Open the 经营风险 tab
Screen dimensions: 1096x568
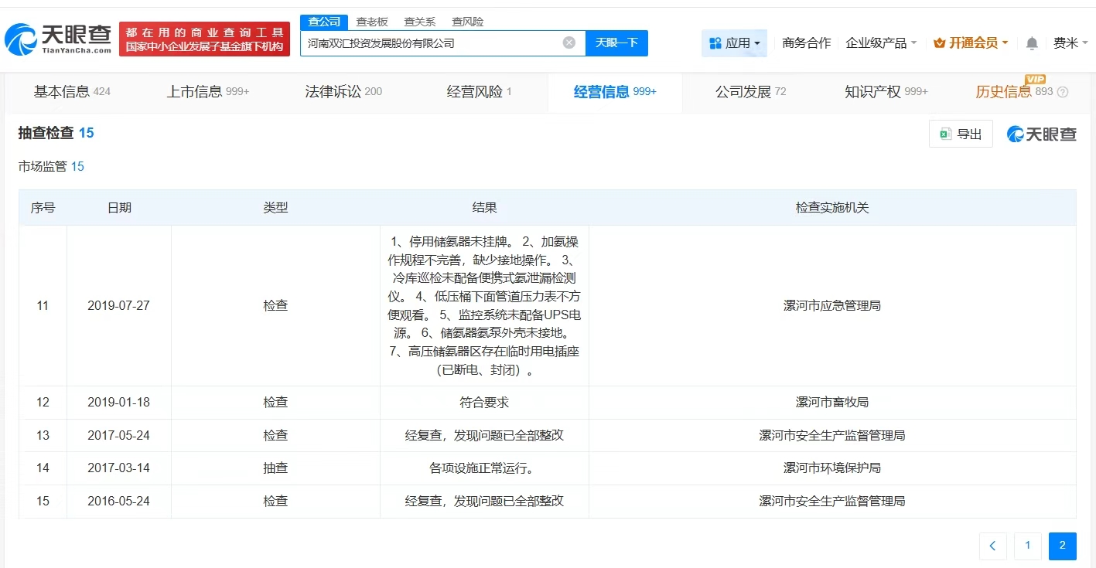coord(480,92)
